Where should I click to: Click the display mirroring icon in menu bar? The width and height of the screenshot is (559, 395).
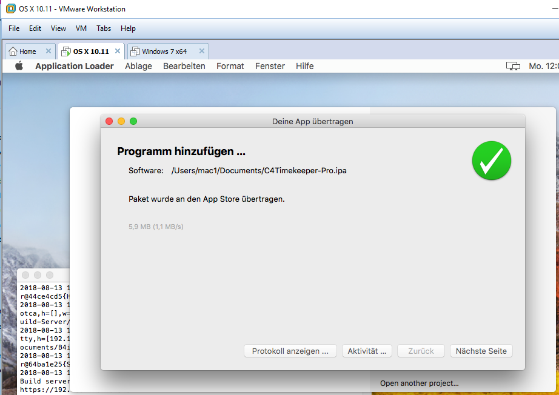[x=513, y=66]
